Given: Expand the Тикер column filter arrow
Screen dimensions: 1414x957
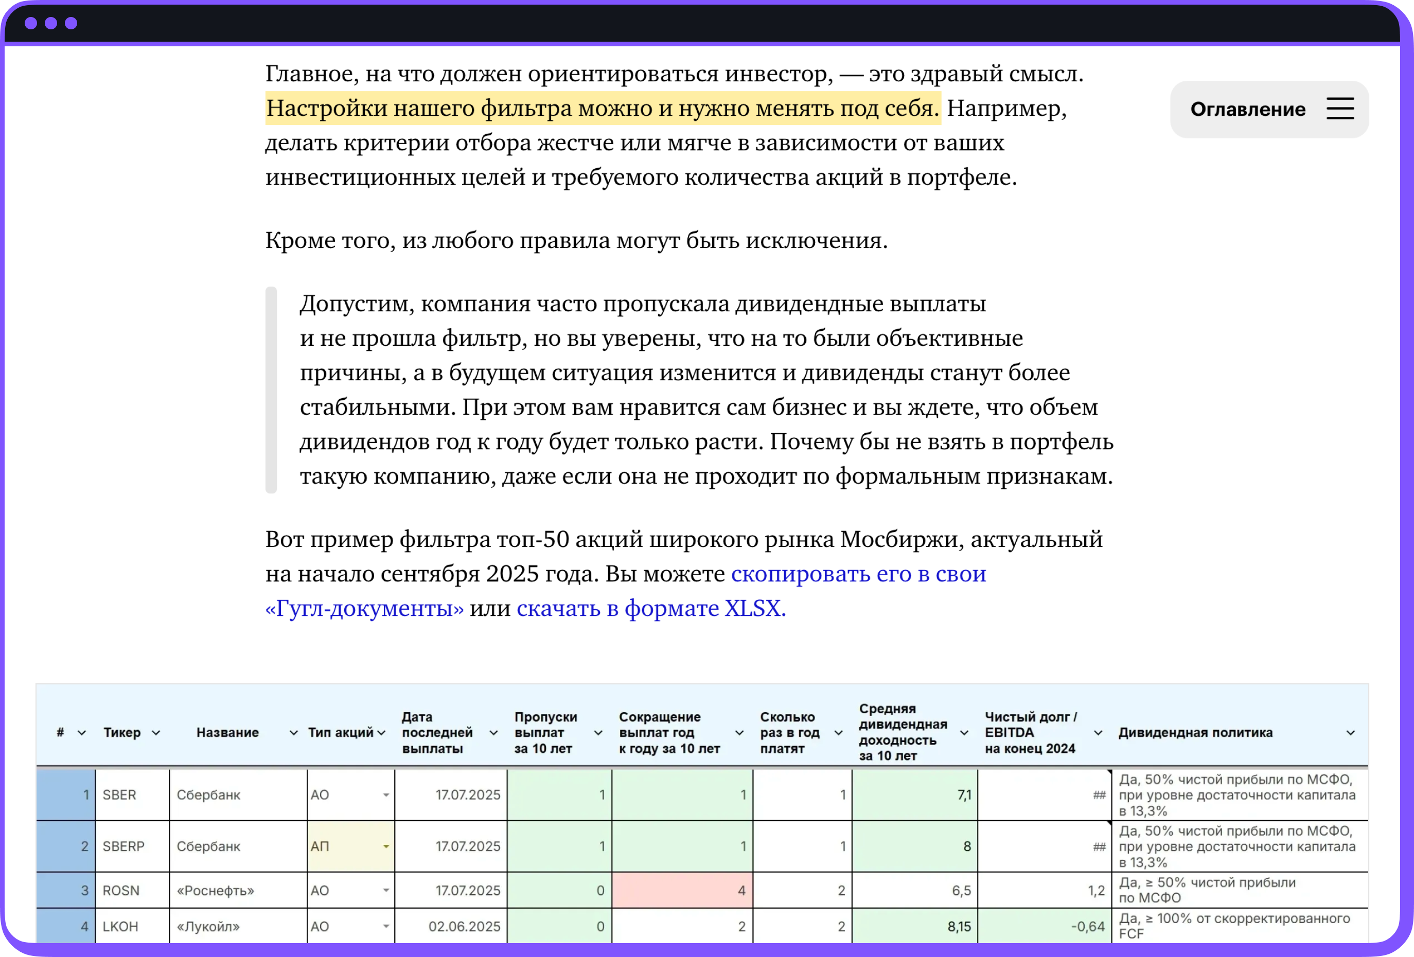Looking at the screenshot, I should click(156, 733).
